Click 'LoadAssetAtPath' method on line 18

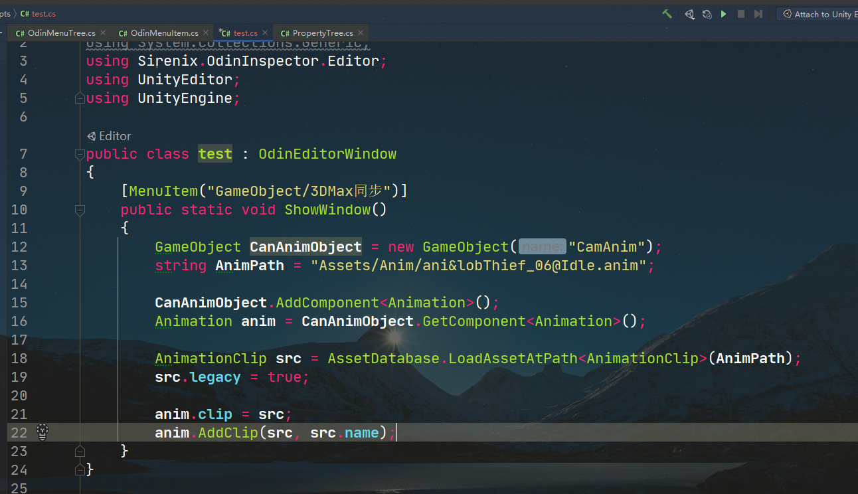click(513, 359)
